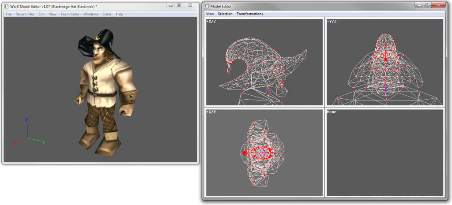
Task: Click the War3 Model Editor window title text
Action: 53,6
